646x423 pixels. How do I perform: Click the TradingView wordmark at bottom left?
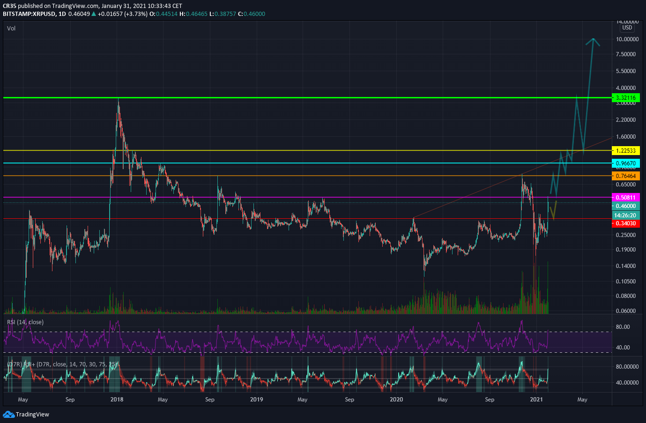coord(32,414)
